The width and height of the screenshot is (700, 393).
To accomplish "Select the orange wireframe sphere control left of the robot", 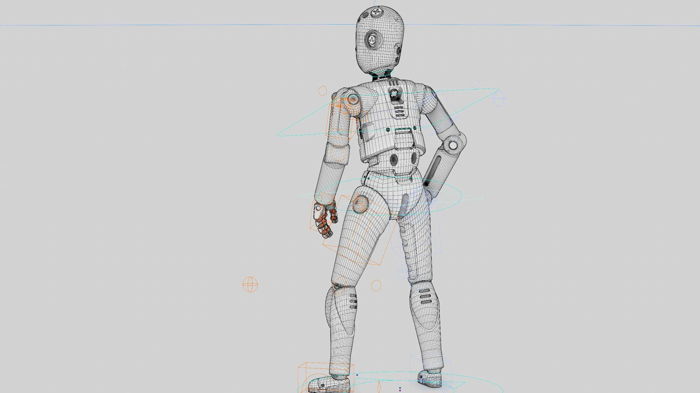I will 250,285.
